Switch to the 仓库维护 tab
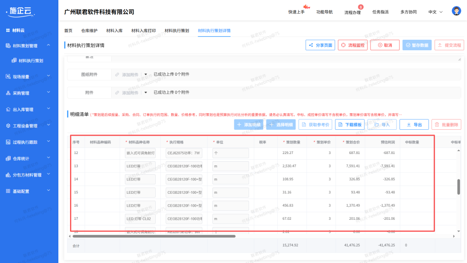Image resolution: width=467 pixels, height=263 pixels. point(90,31)
